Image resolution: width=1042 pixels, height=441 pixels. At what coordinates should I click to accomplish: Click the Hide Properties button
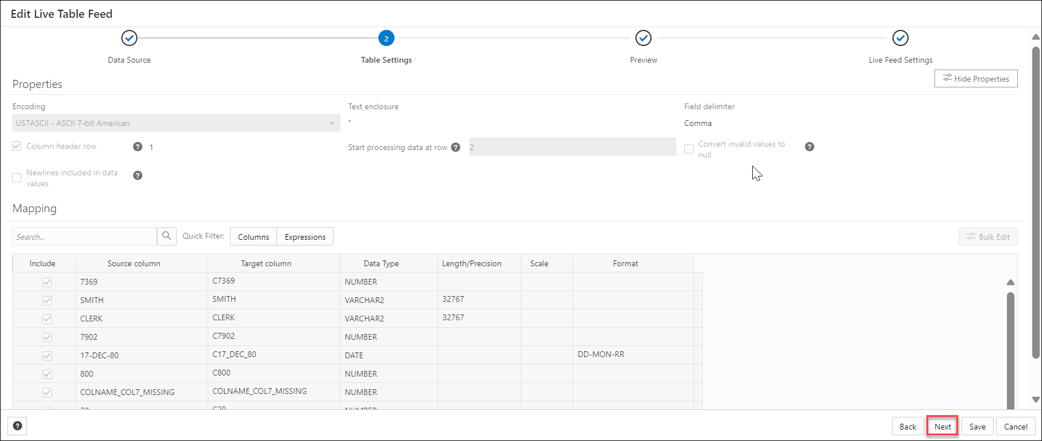(x=976, y=79)
